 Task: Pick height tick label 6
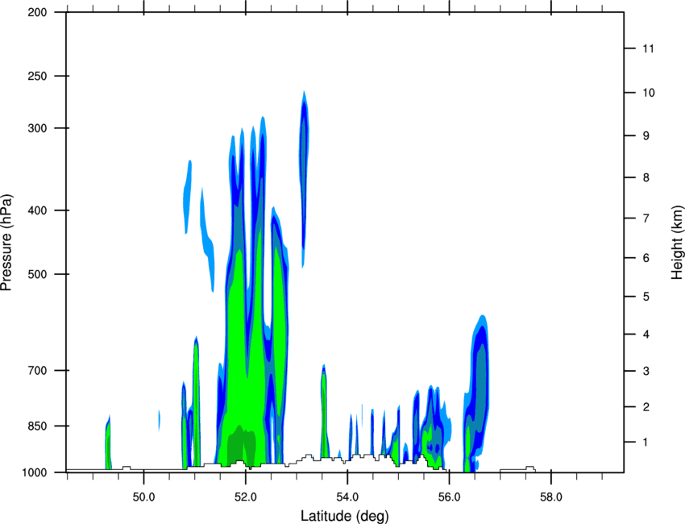tap(646, 258)
